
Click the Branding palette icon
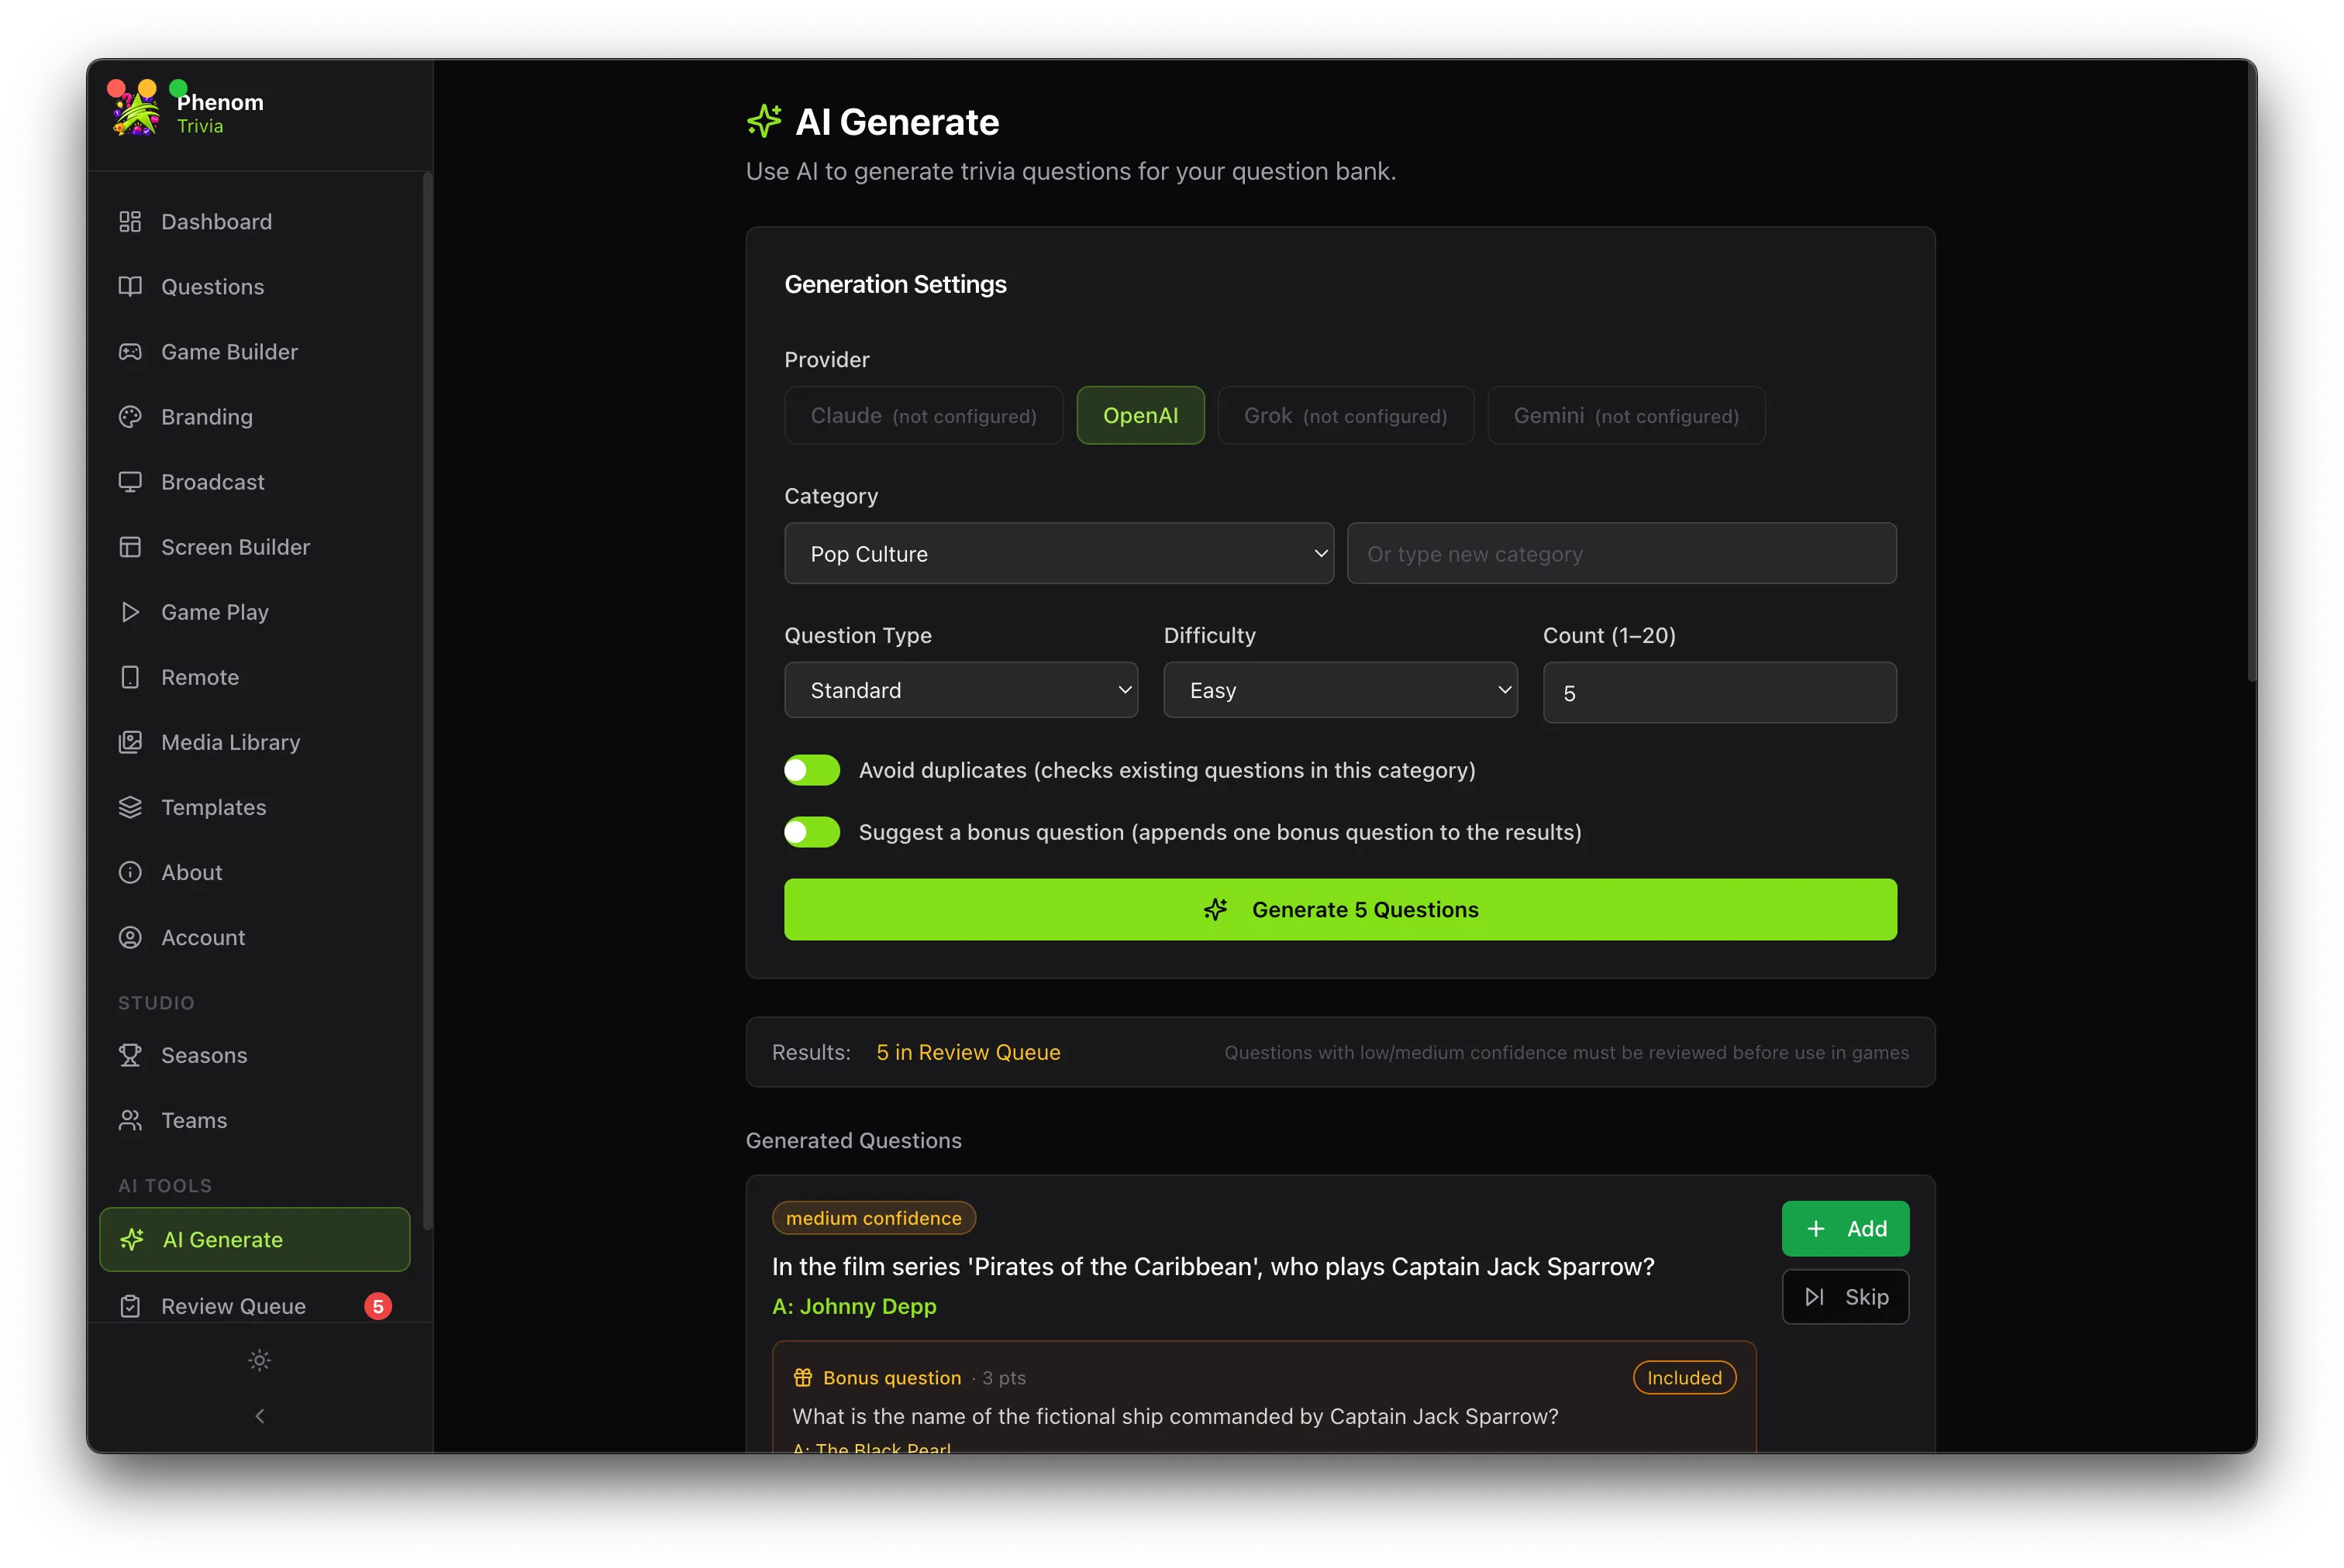pyautogui.click(x=130, y=416)
